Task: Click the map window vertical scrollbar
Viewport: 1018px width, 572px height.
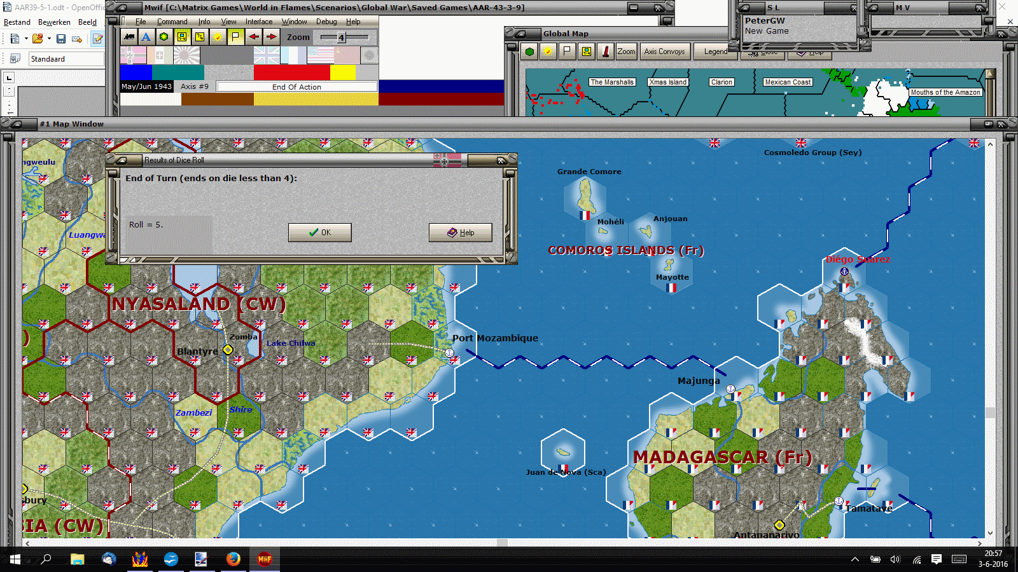Action: click(990, 339)
